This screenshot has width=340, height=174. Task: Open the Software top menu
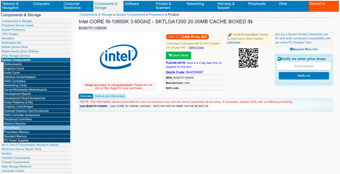[x=139, y=6]
